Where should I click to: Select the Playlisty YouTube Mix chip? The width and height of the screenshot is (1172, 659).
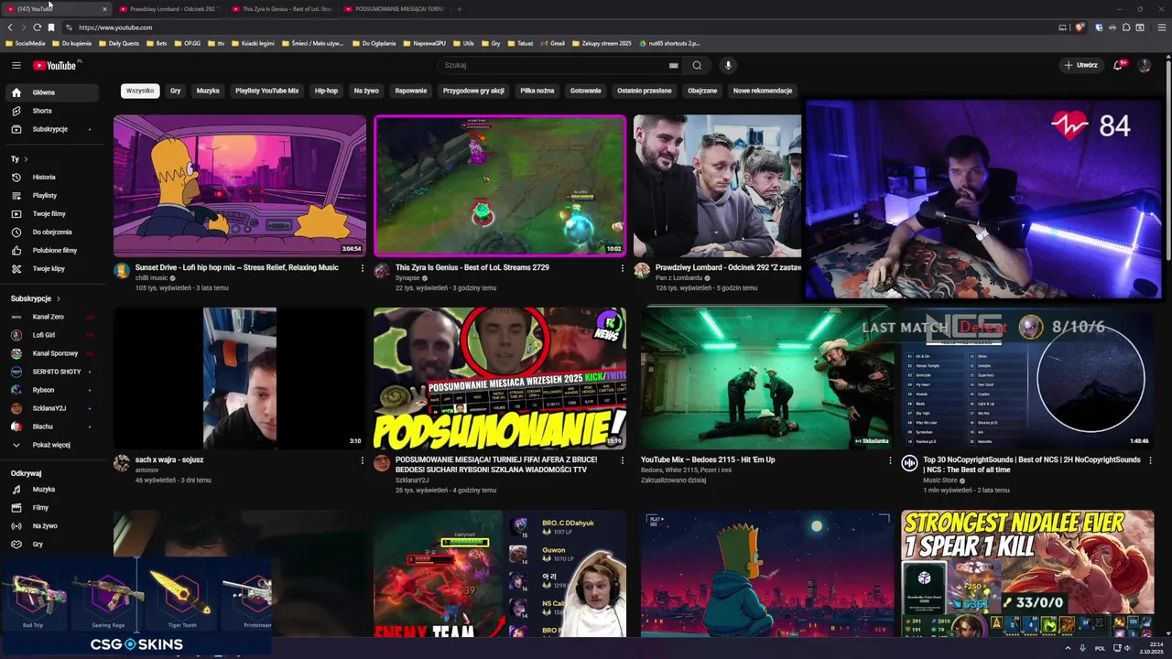[266, 91]
